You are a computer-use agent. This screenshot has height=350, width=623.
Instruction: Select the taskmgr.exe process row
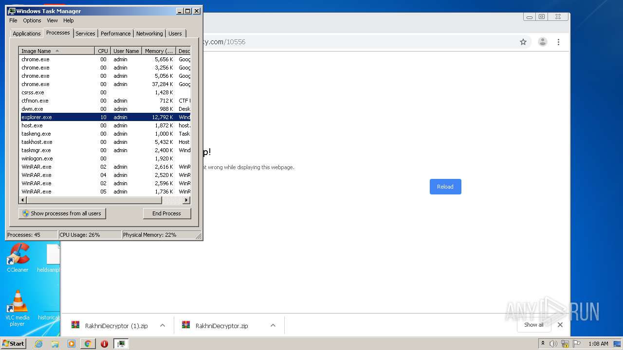pyautogui.click(x=105, y=150)
